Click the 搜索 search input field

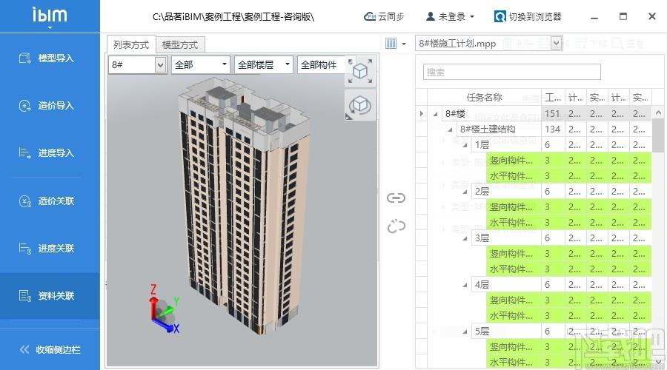(511, 72)
